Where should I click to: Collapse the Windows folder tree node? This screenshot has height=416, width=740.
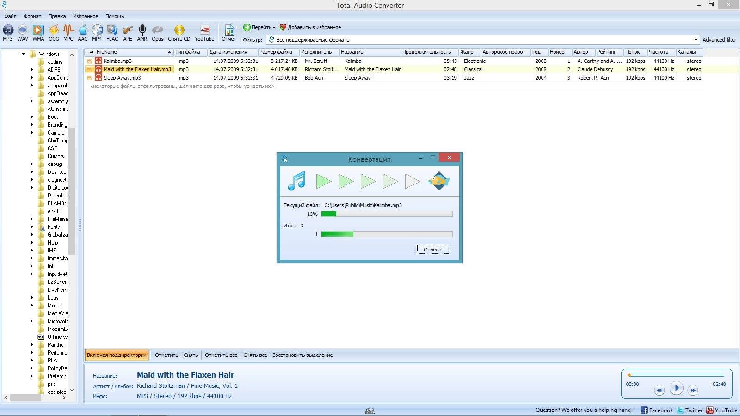23,54
